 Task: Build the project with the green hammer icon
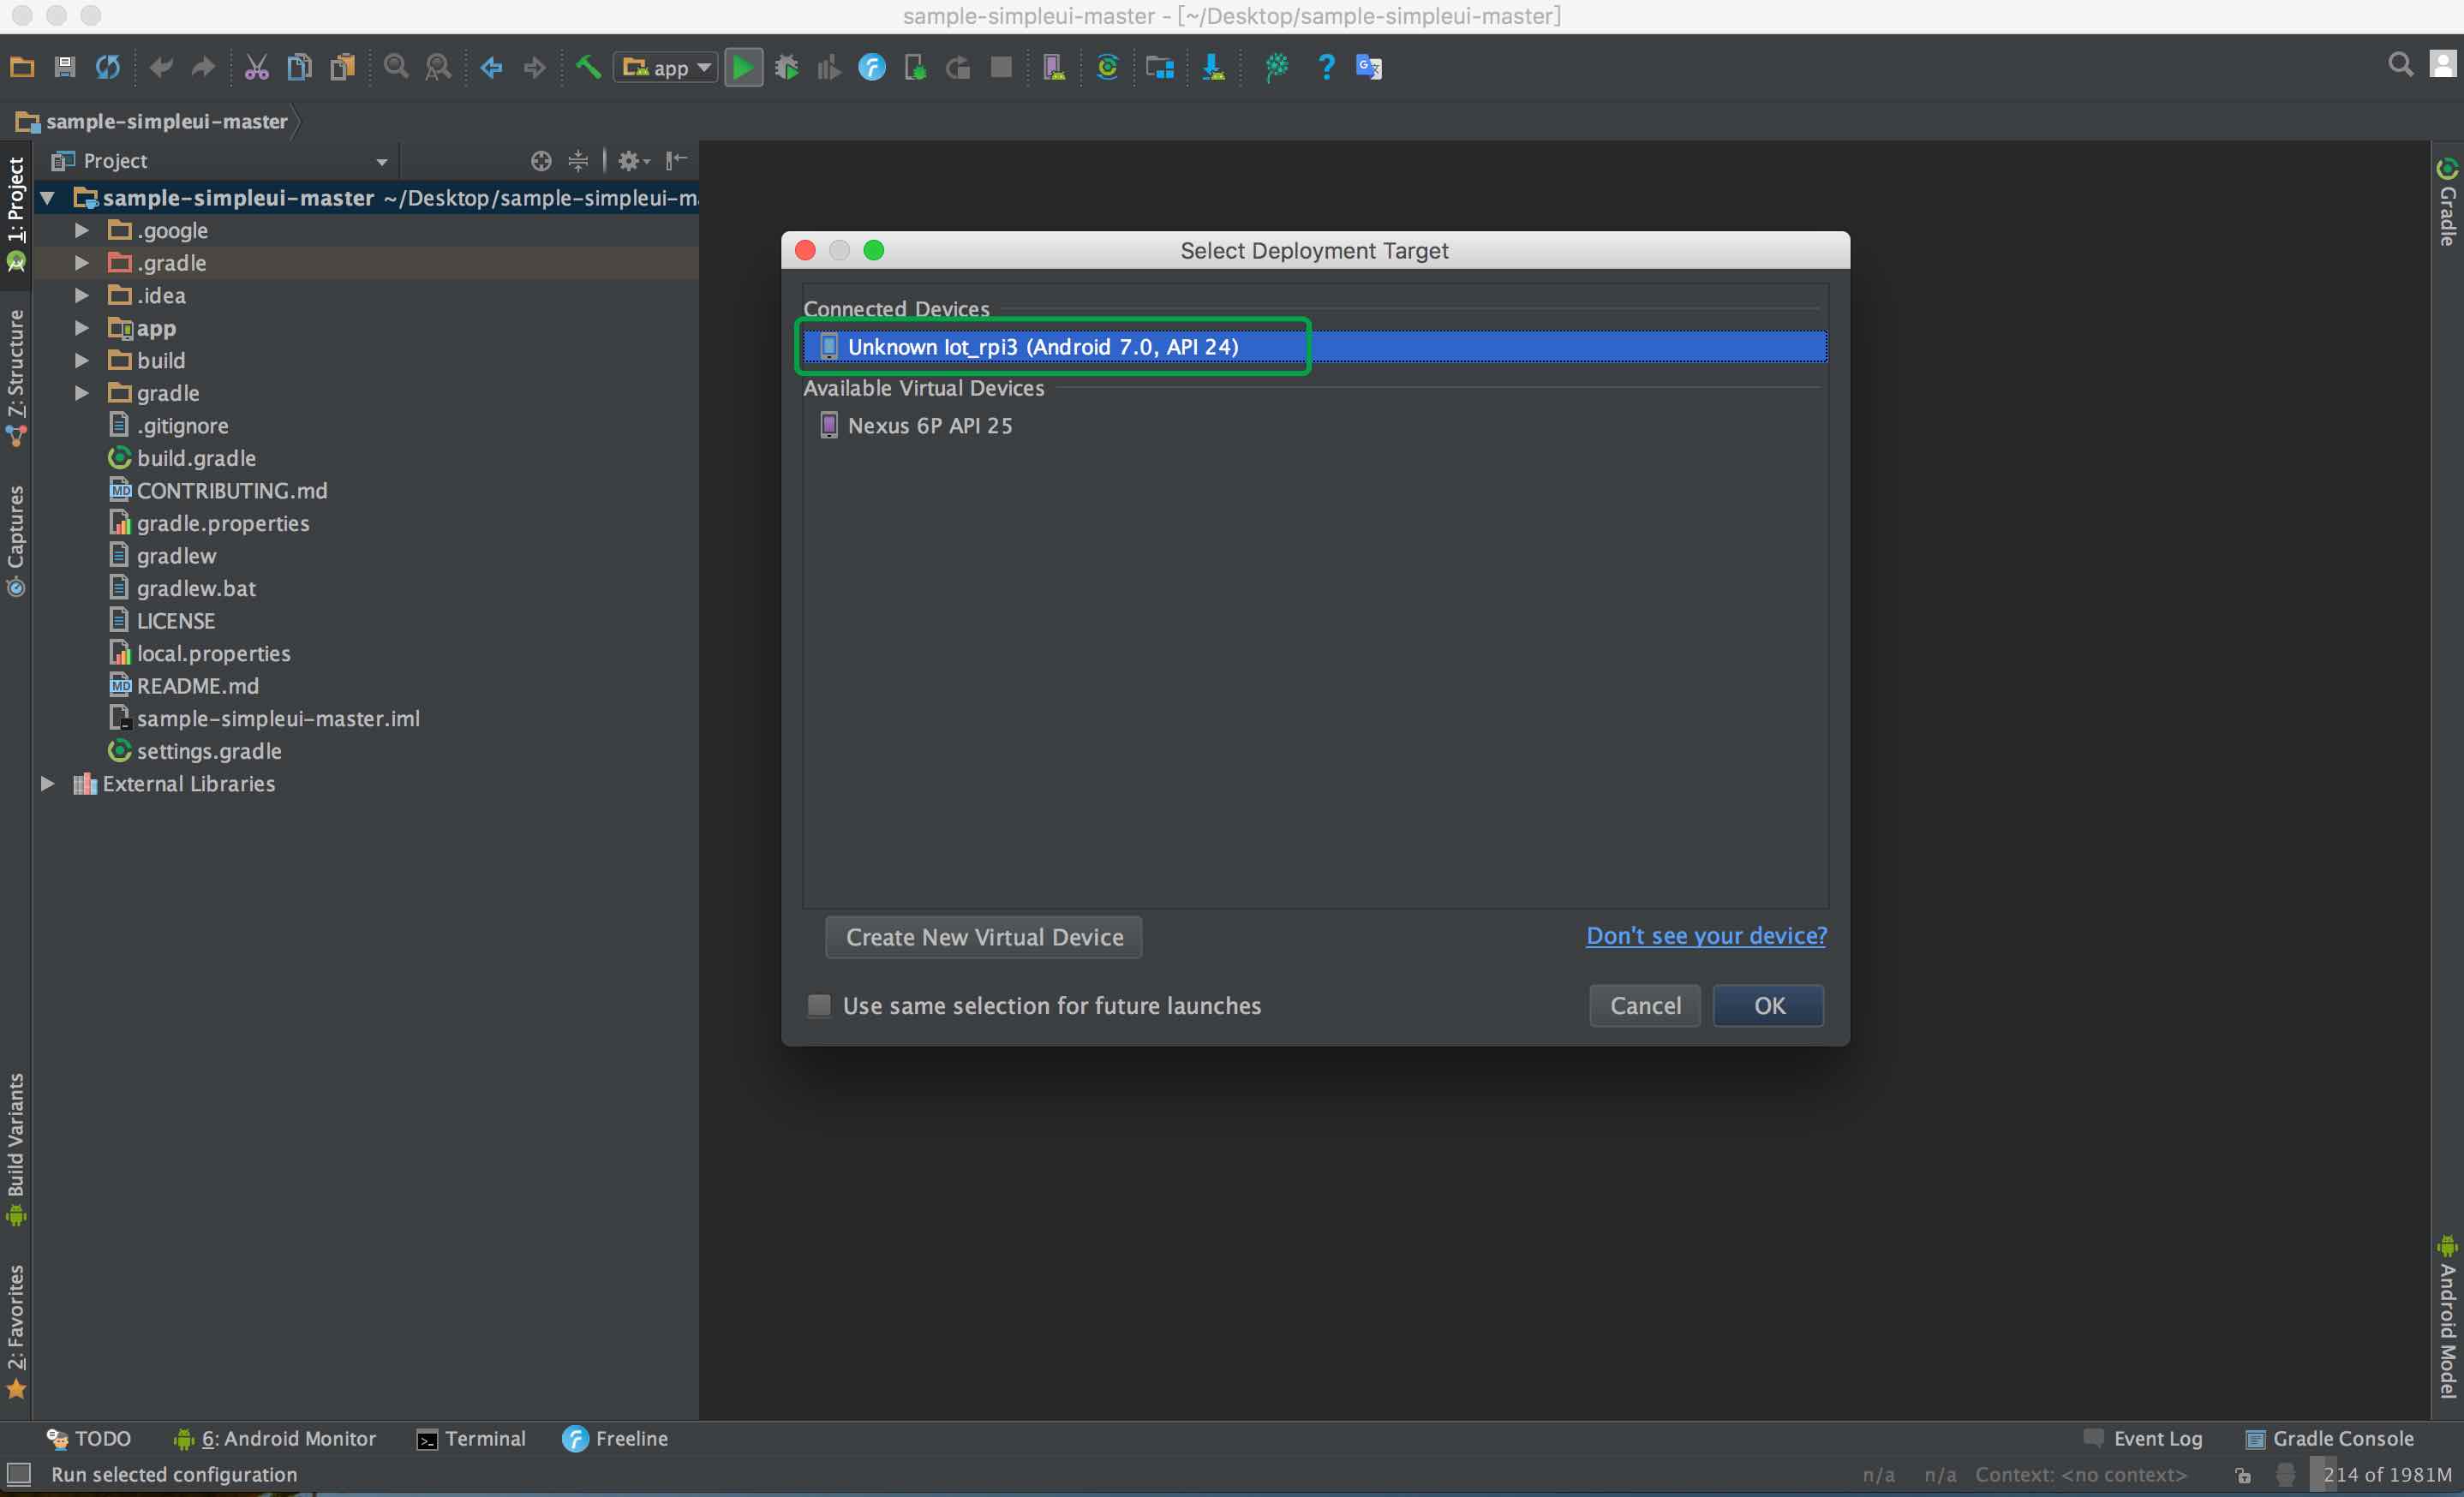[x=588, y=67]
